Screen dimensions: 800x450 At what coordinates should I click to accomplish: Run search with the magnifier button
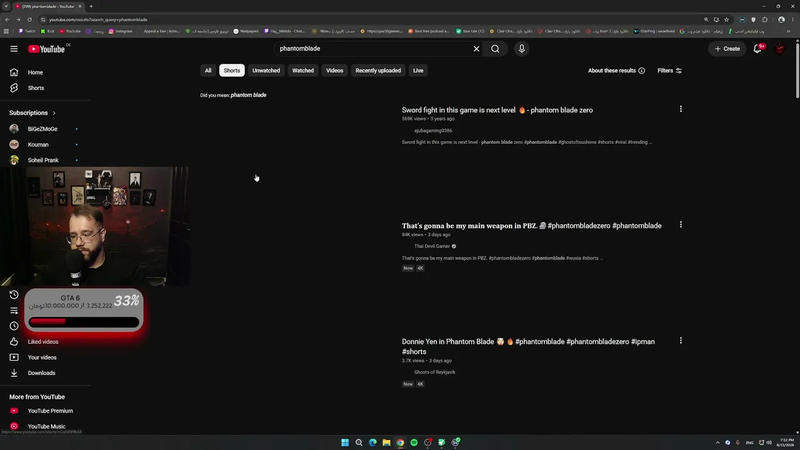(495, 49)
